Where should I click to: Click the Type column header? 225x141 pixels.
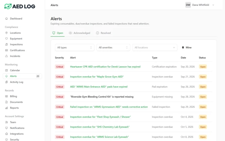click(x=155, y=58)
